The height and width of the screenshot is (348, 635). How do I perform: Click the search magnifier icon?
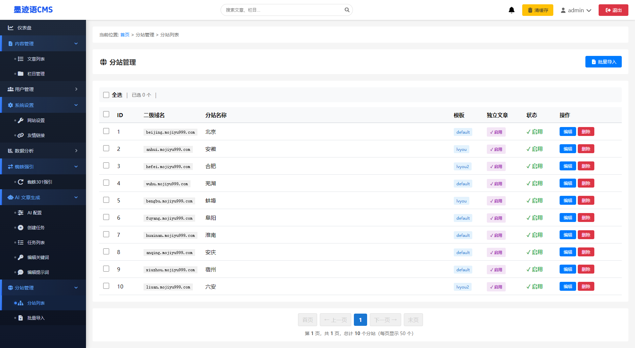[x=347, y=10]
